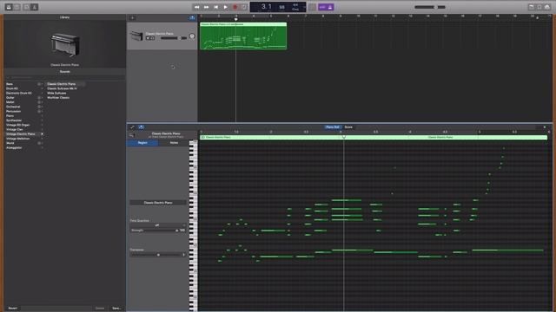Expand the Guitar category arrow
The image size is (556, 312).
click(42, 98)
